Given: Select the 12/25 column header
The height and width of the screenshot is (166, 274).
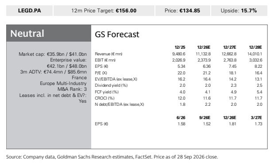Looking at the screenshot, I should [180, 47].
